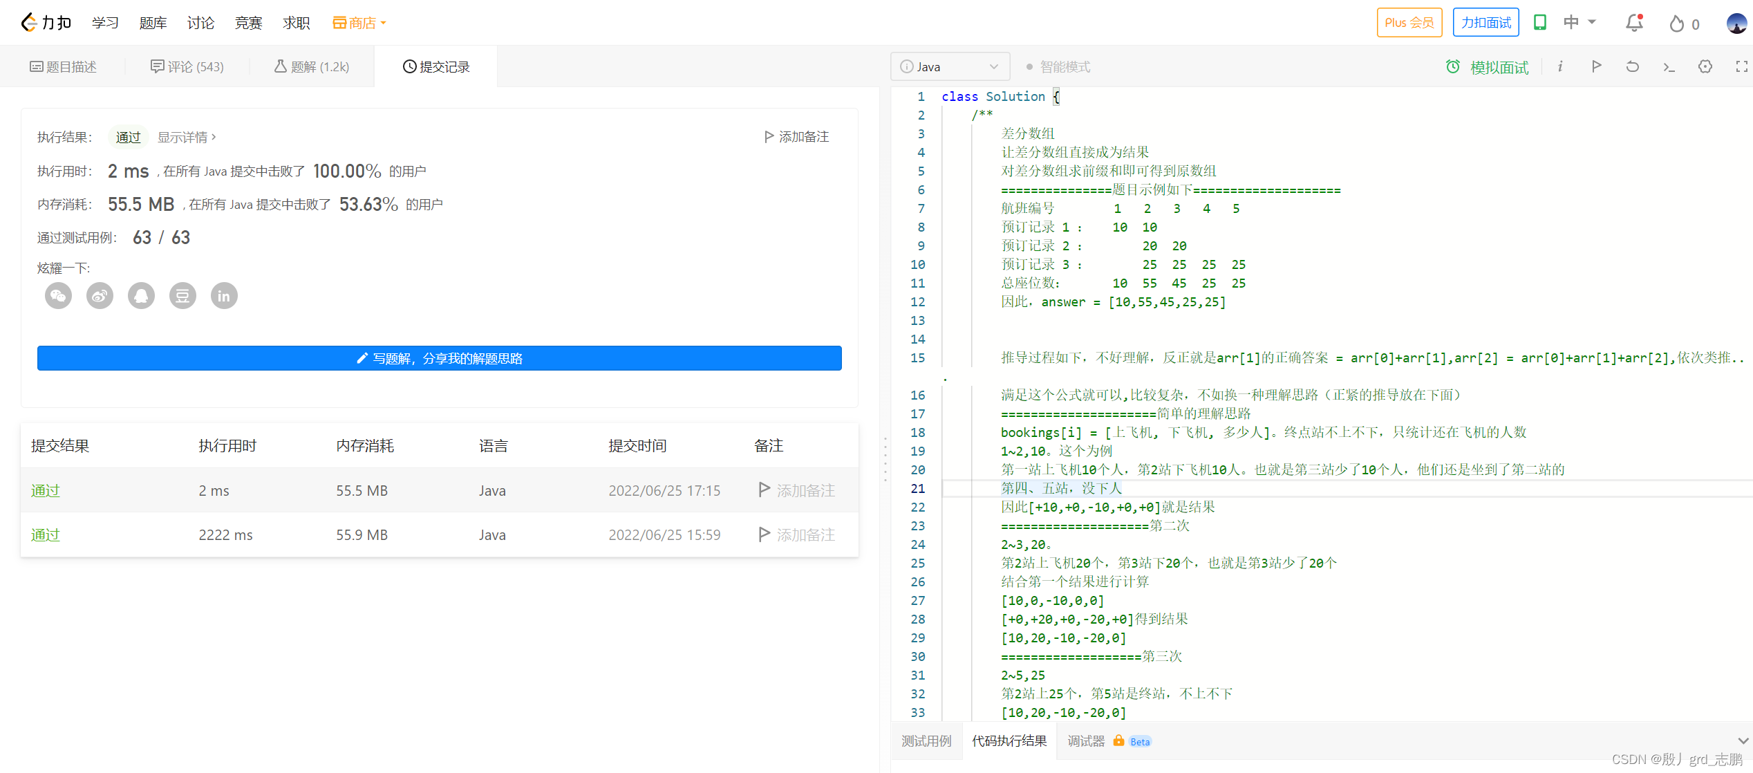Share result via Weibo icon
1753x773 pixels.
pos(100,296)
